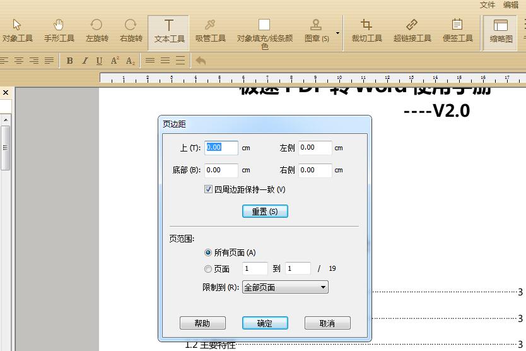526x351 pixels.
Task: Click the 上 (T) margin field
Action: [x=221, y=148]
